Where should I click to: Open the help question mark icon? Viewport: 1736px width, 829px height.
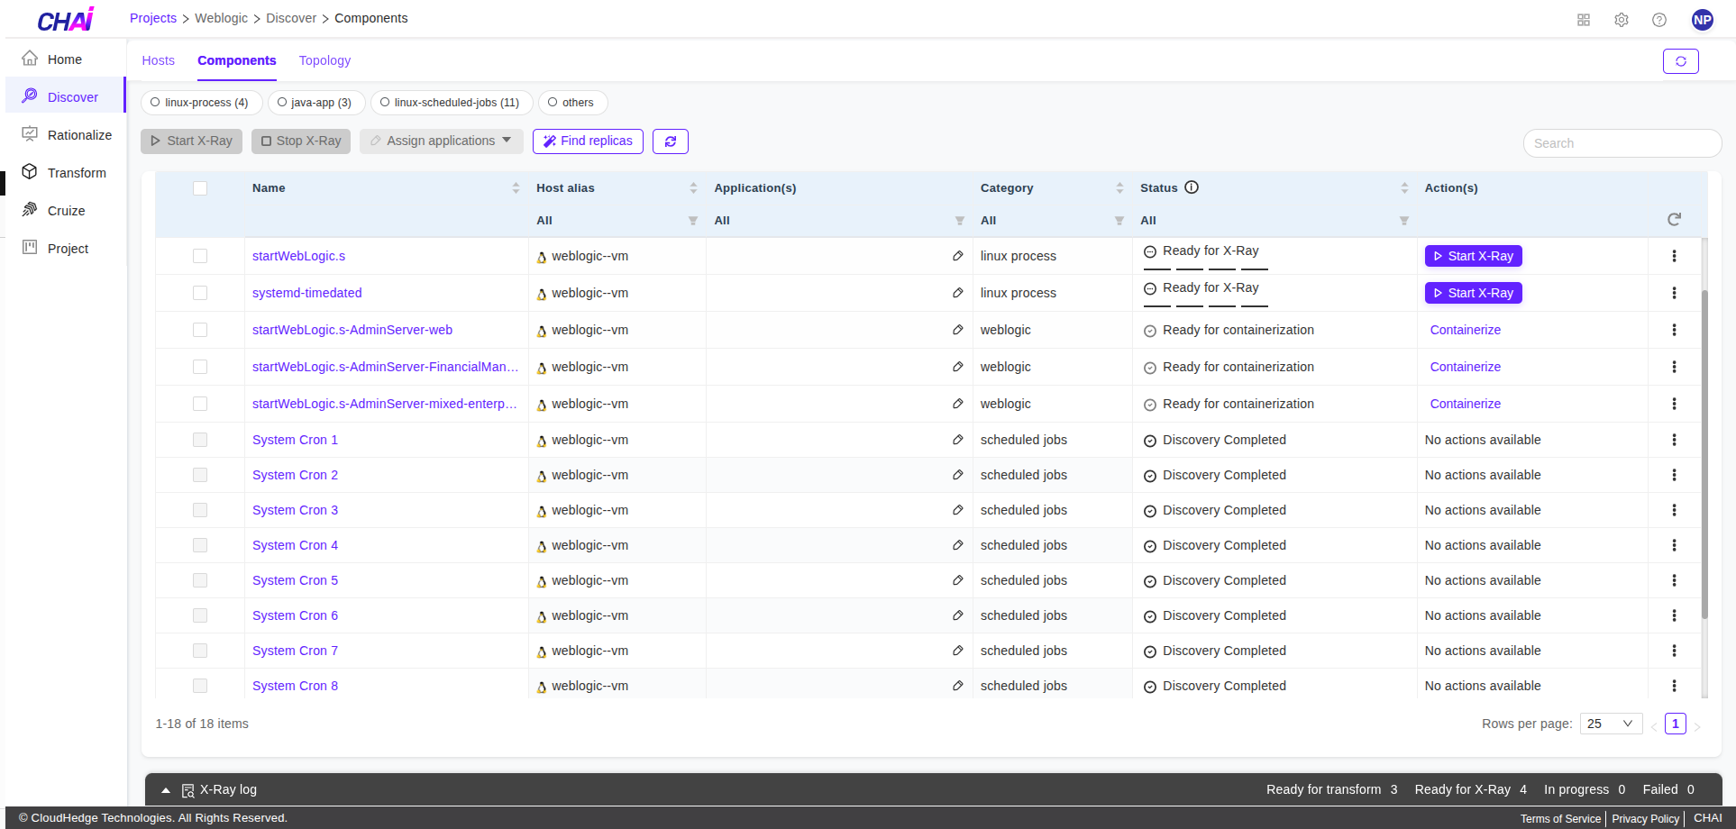point(1658,20)
